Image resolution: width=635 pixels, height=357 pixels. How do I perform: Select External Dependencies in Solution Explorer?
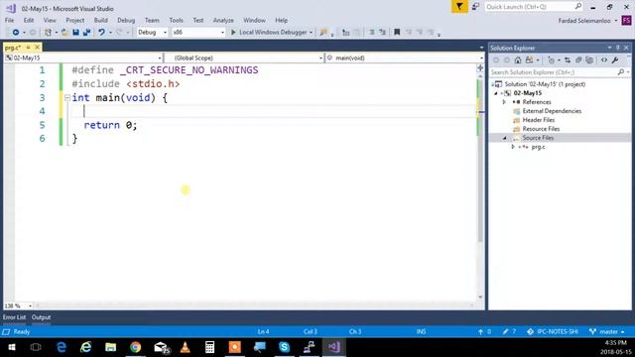(552, 111)
